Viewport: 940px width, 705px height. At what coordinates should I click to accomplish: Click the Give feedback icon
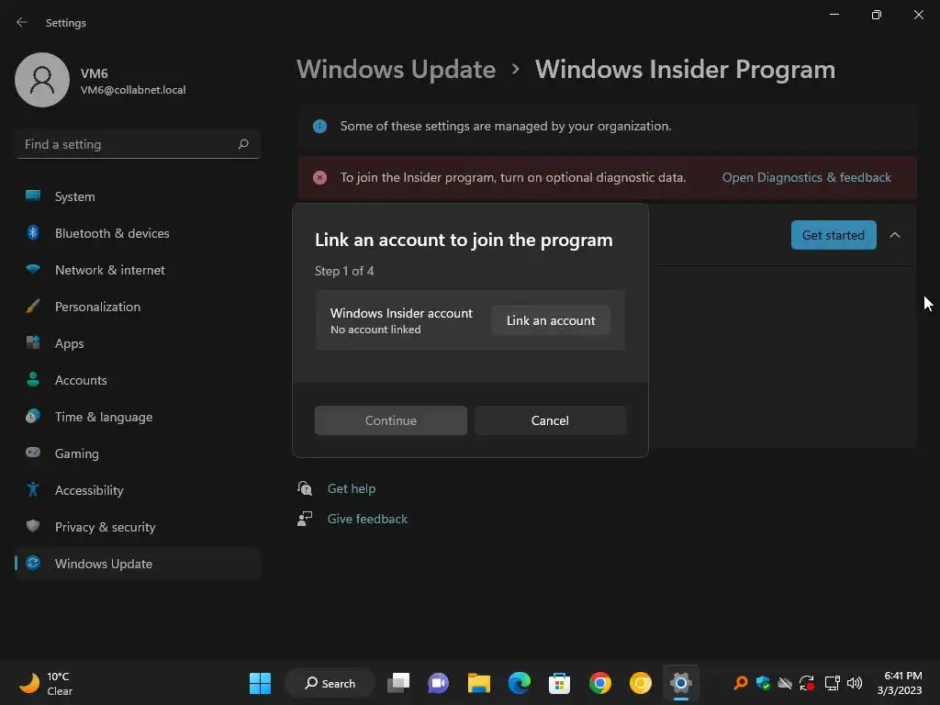305,519
